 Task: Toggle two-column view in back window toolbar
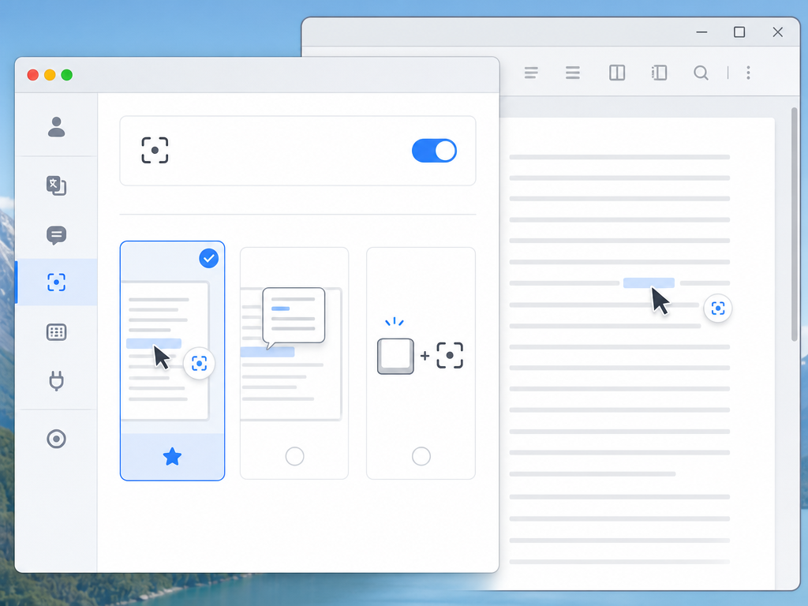[x=617, y=73]
